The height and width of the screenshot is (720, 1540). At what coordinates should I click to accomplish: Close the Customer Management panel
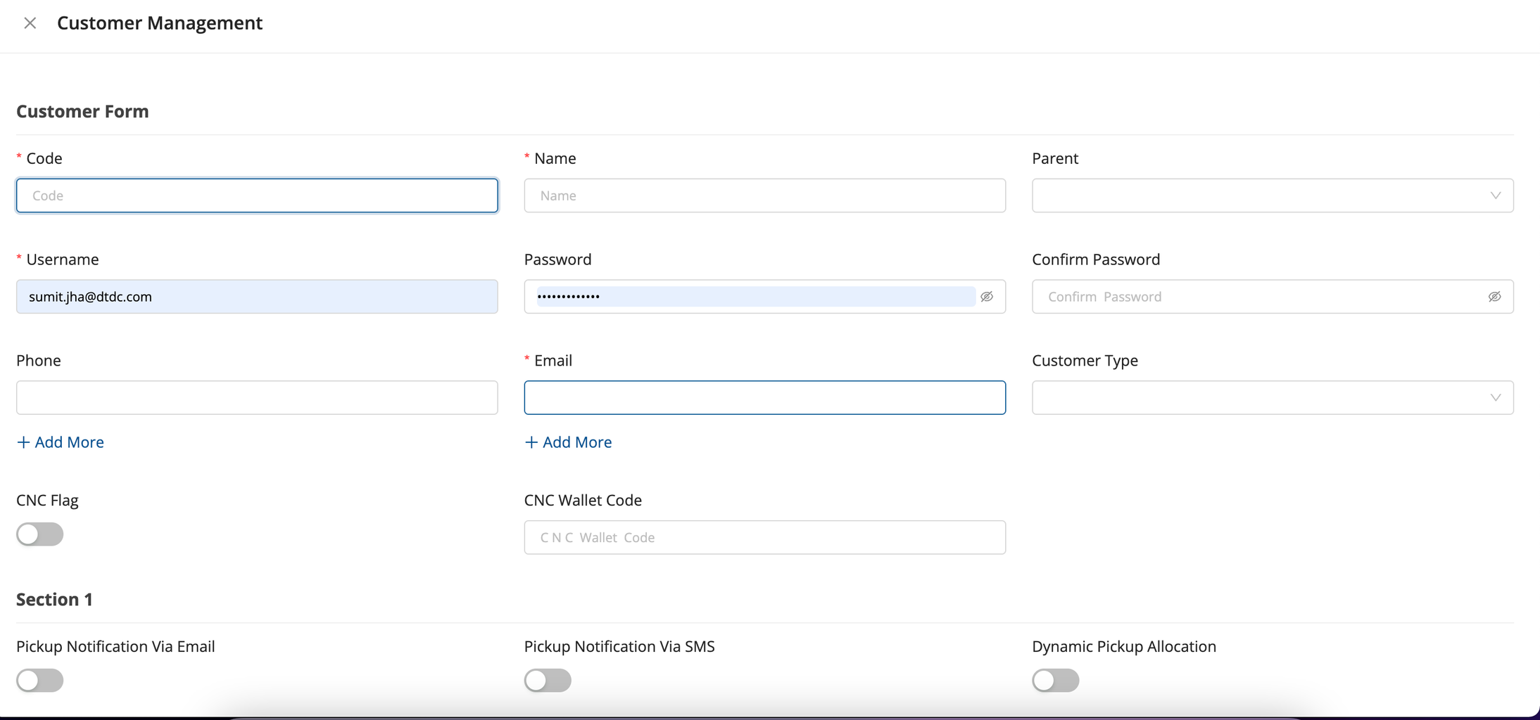30,23
